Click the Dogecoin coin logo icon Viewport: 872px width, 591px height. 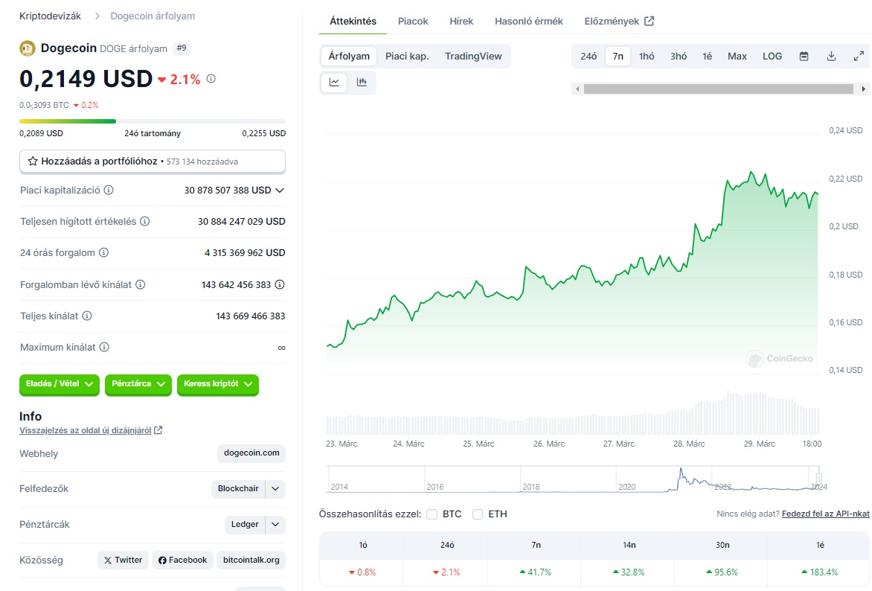click(x=28, y=48)
